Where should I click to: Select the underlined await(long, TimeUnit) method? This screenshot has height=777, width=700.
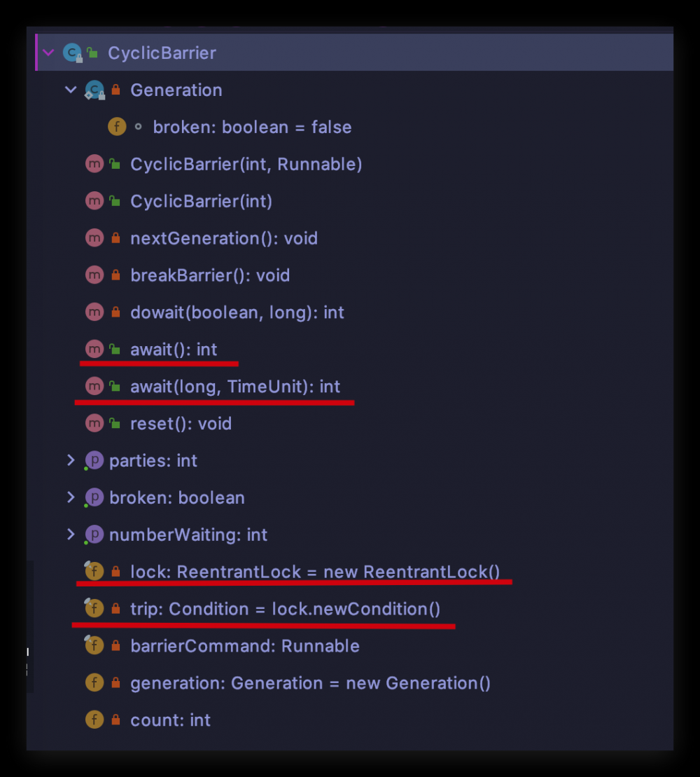(234, 386)
